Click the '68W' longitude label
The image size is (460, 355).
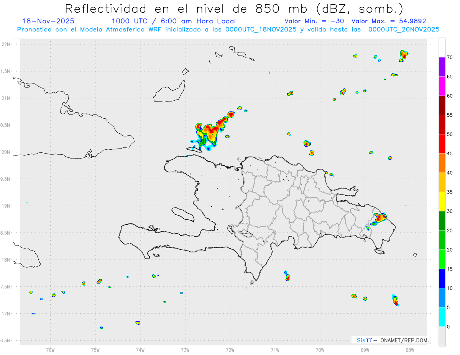410,350
